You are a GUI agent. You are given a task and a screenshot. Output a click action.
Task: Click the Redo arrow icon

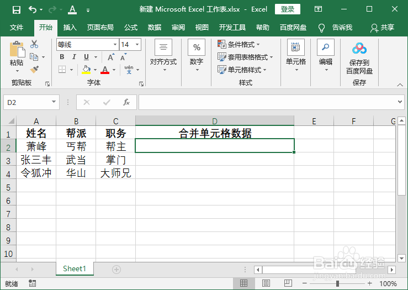(52, 9)
